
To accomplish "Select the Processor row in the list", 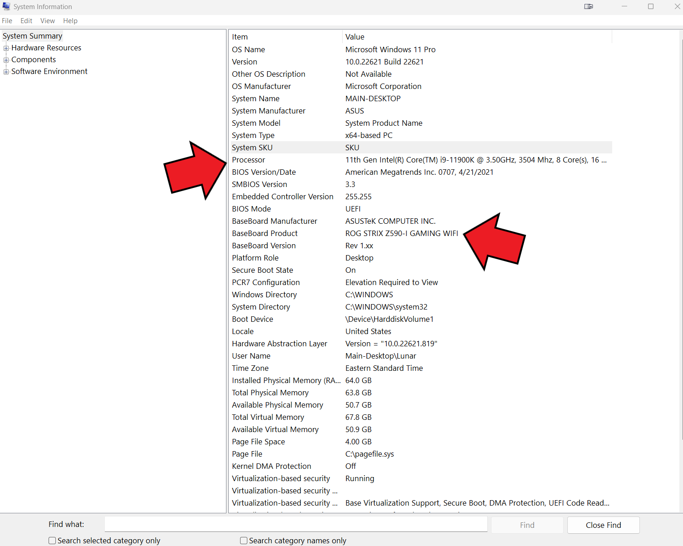I will click(249, 160).
